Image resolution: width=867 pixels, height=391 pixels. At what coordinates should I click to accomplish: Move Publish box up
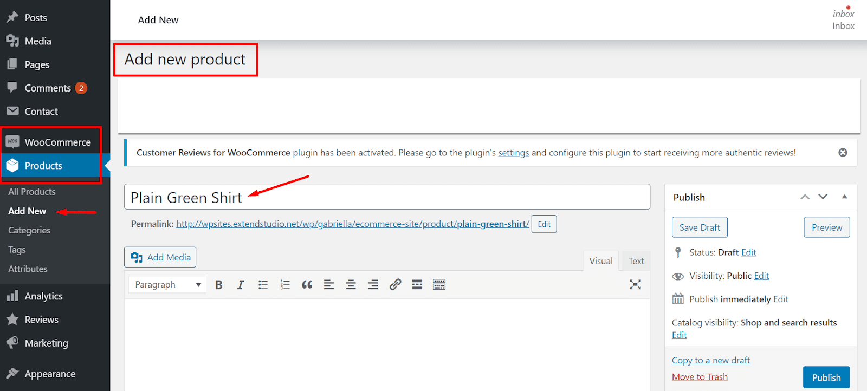coord(805,197)
